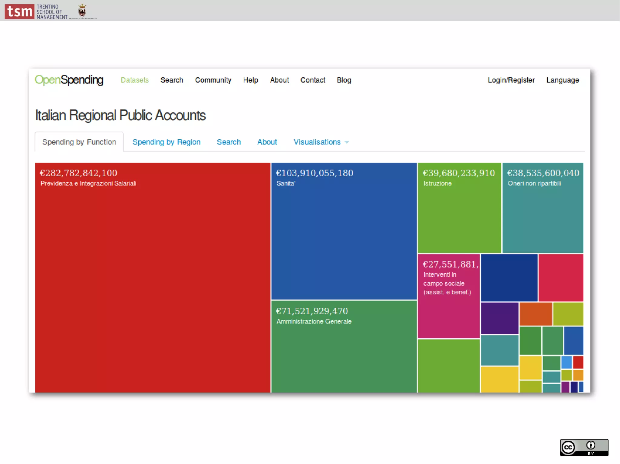Go to the Blog page
620x464 pixels.
click(x=344, y=80)
